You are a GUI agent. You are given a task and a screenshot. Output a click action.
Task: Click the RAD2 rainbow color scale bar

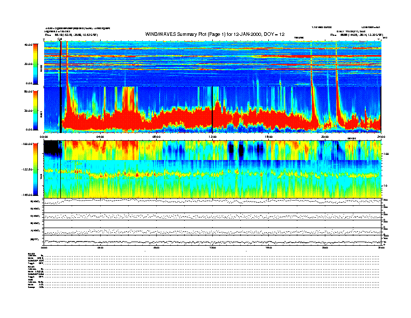coord(35,64)
